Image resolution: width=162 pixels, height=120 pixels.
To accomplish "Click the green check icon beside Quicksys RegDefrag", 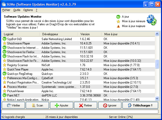I will 4,74.
